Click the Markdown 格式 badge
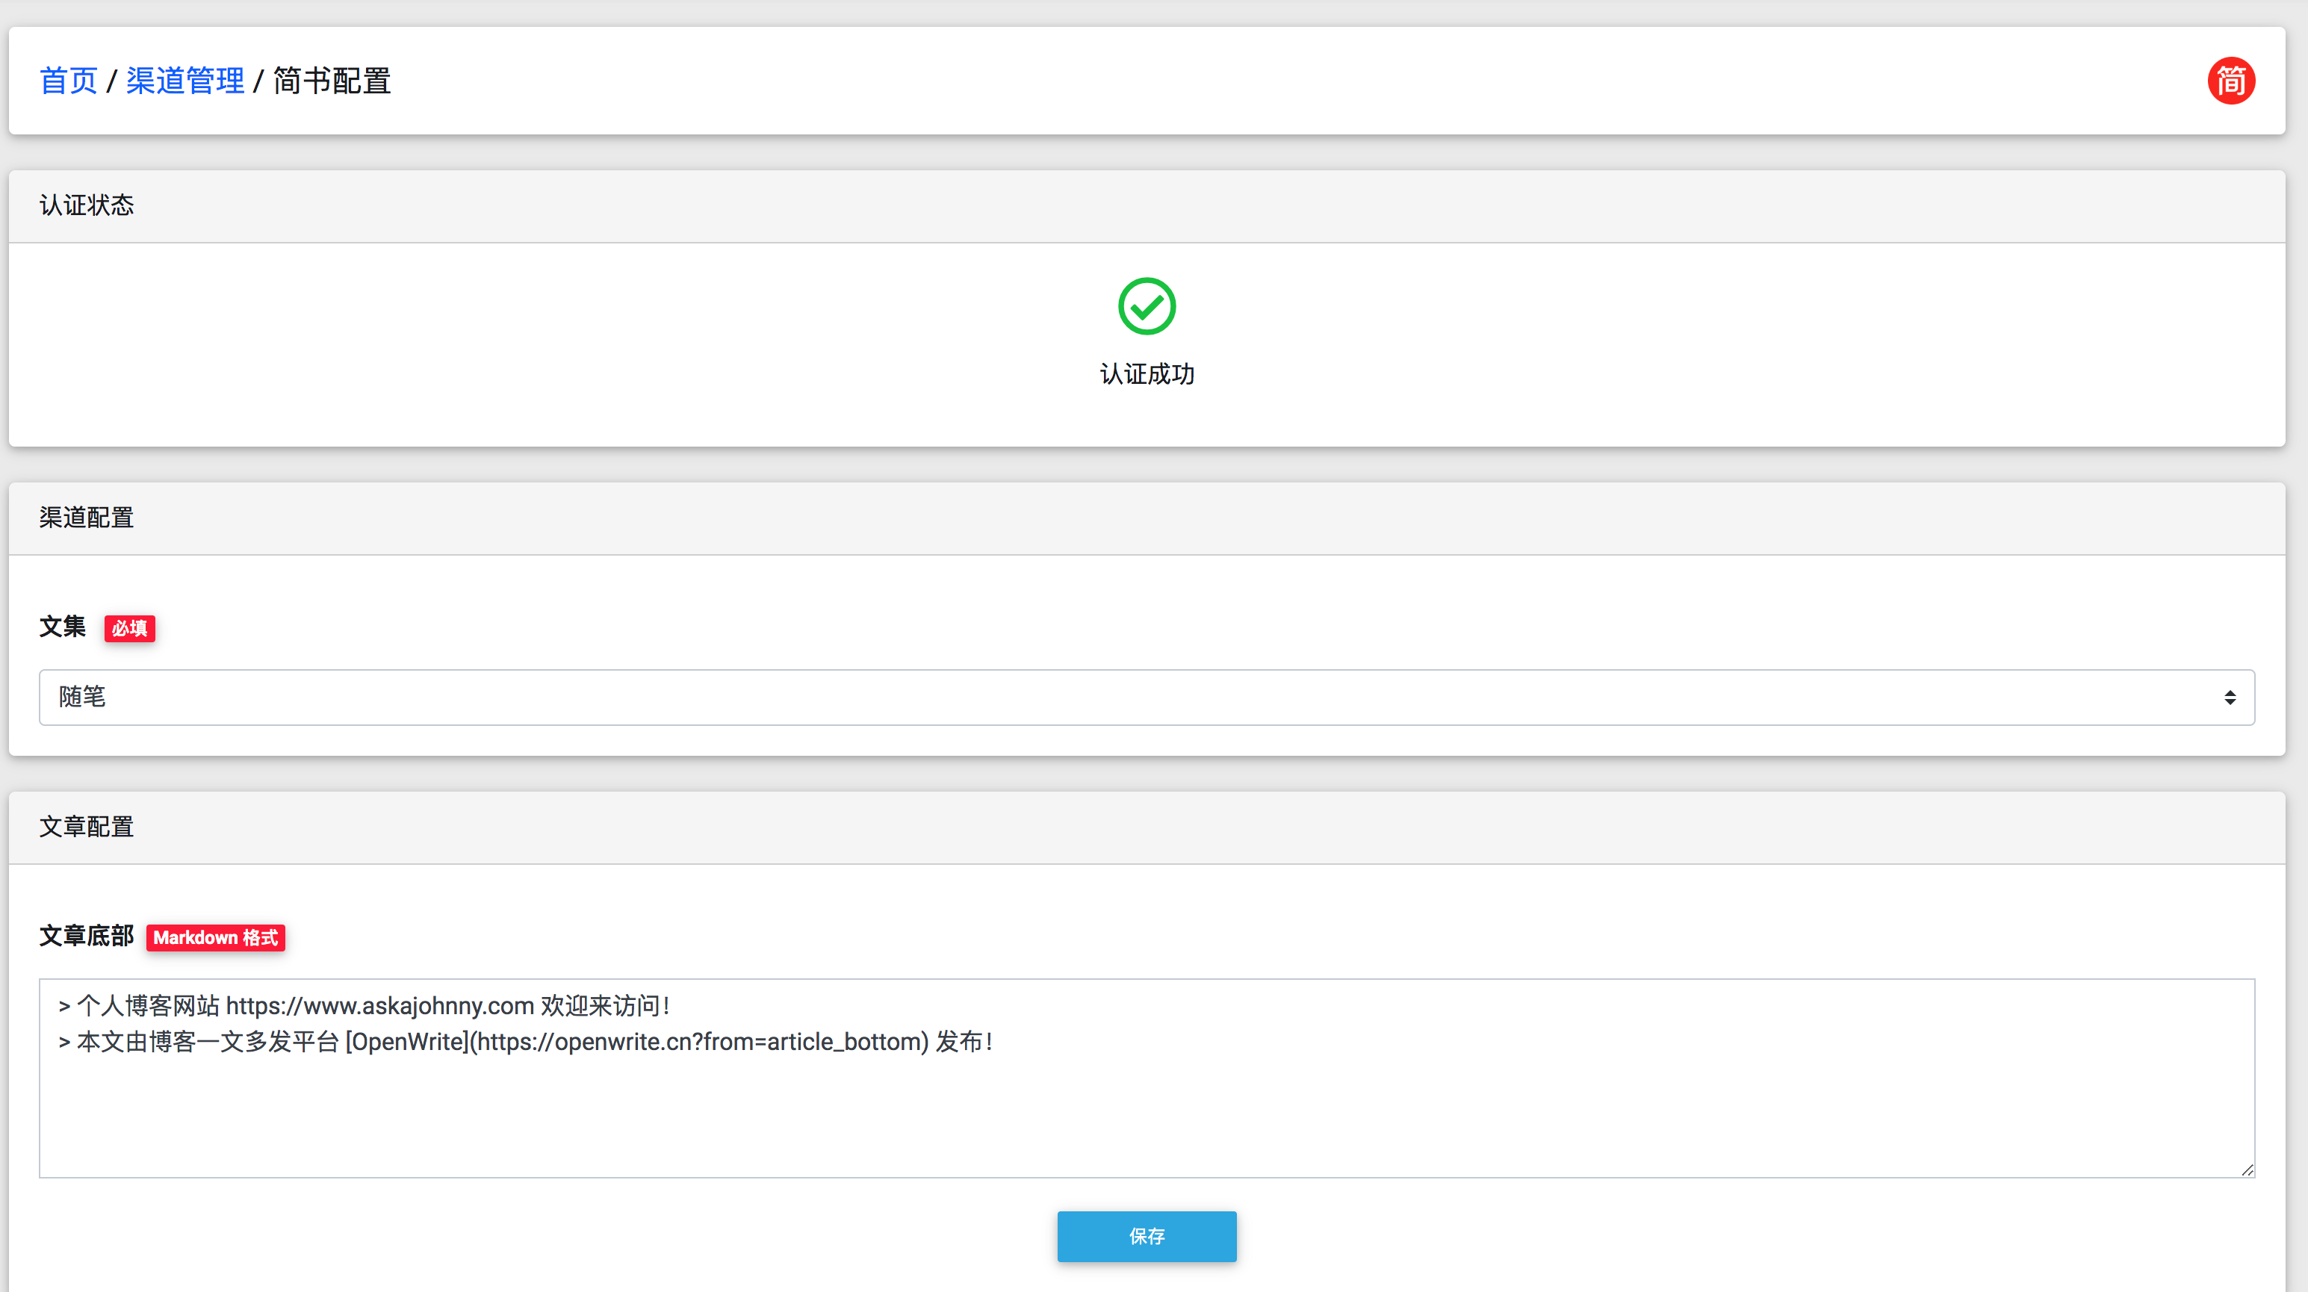 215,938
